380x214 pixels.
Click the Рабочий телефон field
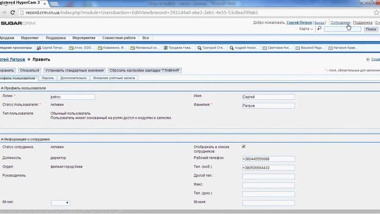click(x=268, y=159)
